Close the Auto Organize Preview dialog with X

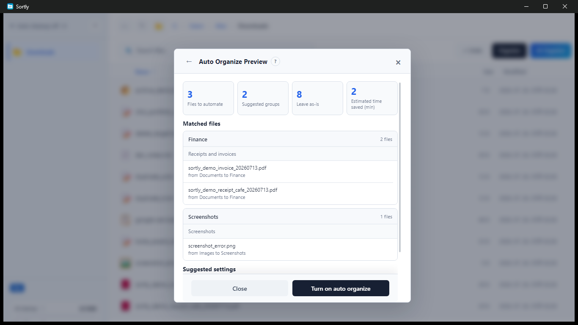398,63
